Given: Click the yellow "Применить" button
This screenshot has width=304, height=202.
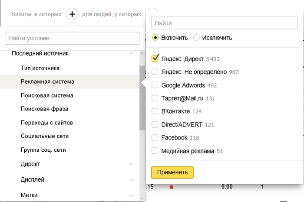Looking at the screenshot, I should tap(172, 172).
